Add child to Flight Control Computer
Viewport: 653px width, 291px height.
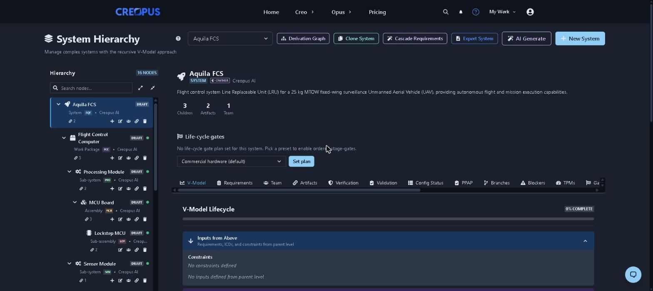(x=112, y=158)
